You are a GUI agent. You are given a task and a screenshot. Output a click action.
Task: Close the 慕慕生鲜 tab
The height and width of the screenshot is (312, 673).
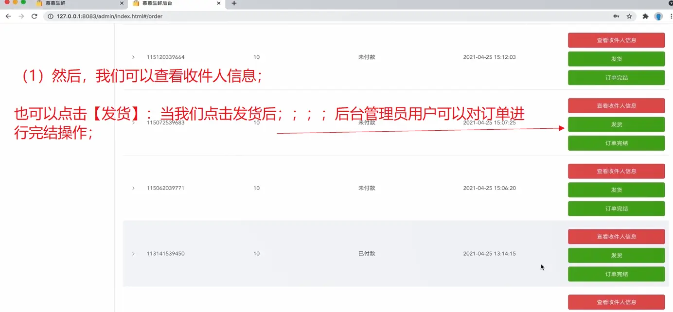coord(122,3)
